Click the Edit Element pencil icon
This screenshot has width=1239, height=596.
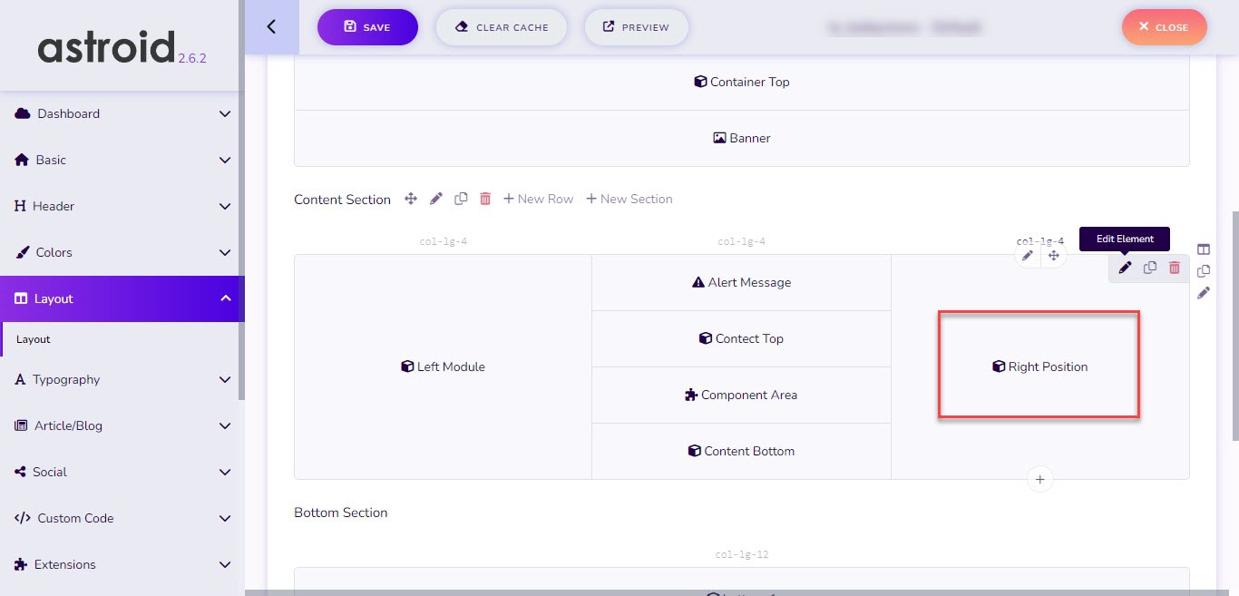click(x=1125, y=268)
